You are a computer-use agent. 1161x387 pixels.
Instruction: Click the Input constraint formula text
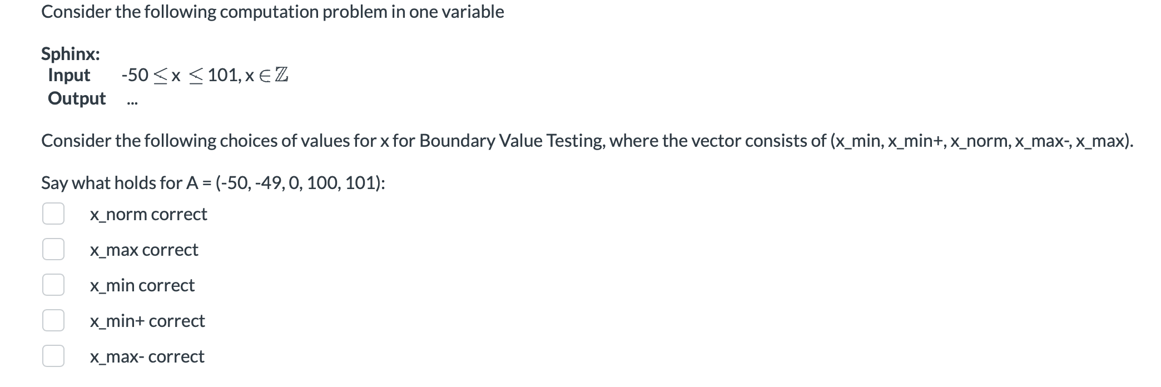coord(206,76)
